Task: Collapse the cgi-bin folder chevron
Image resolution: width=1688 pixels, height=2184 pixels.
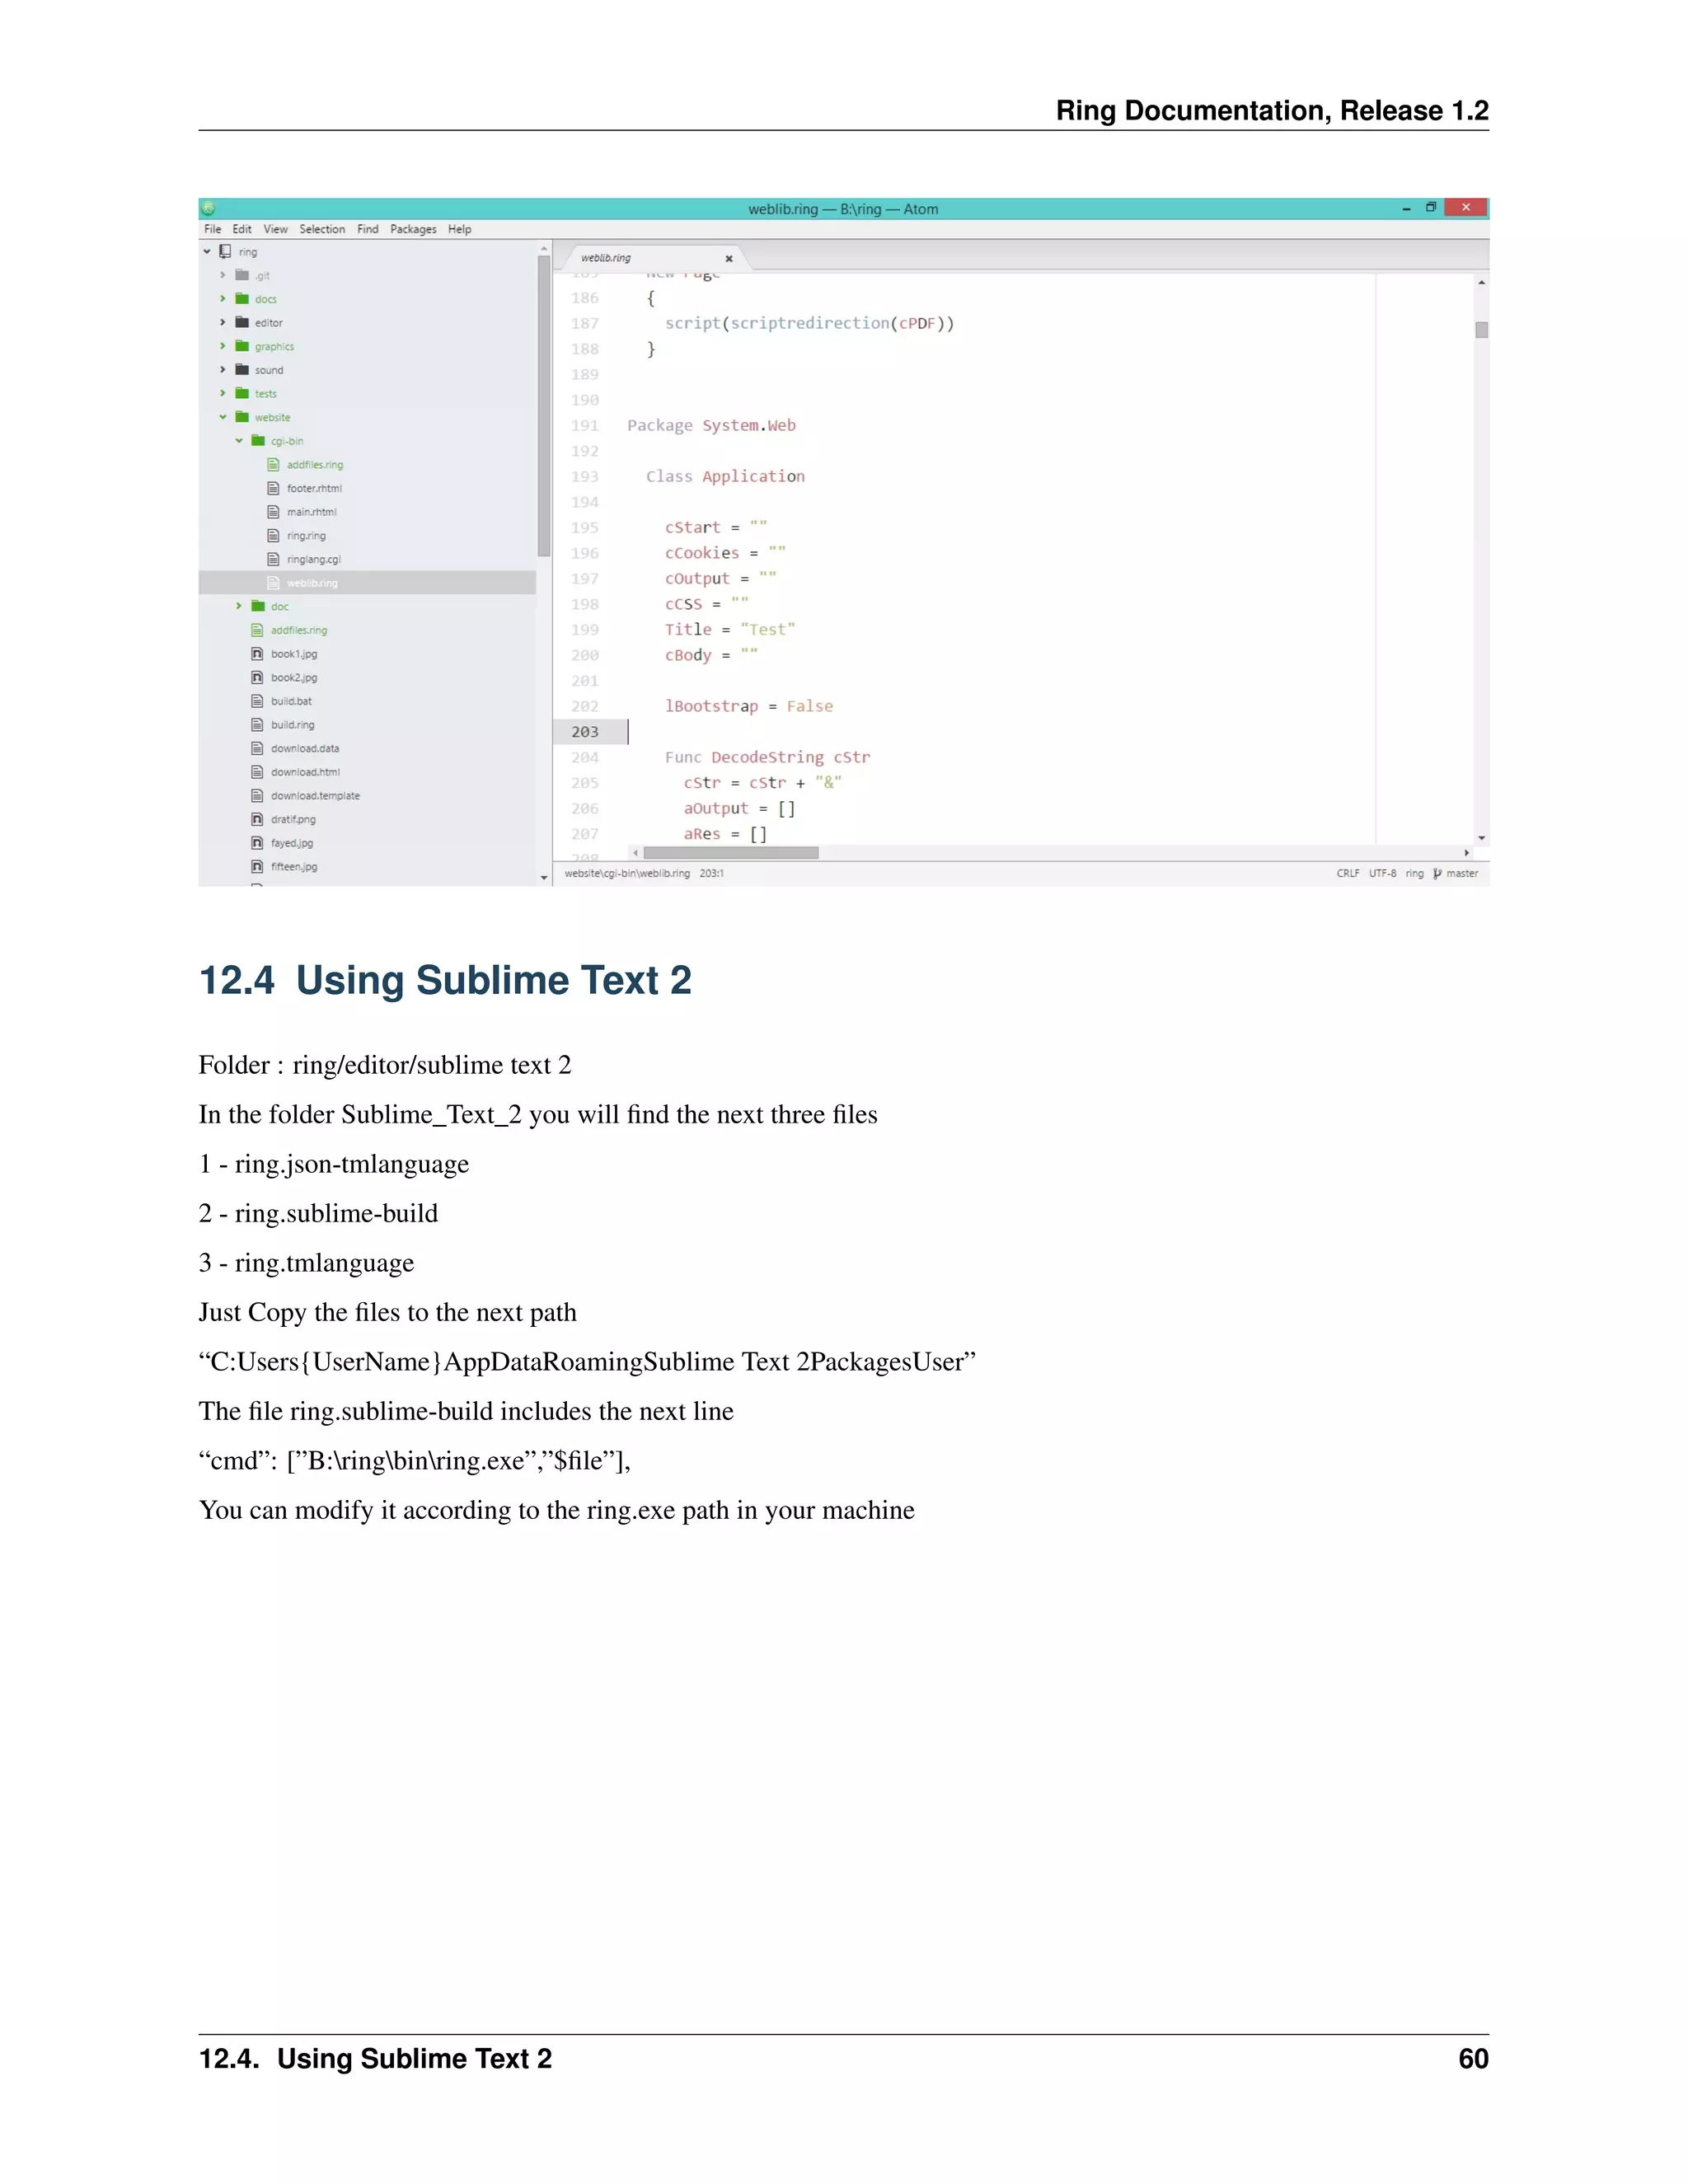Action: pyautogui.click(x=239, y=441)
